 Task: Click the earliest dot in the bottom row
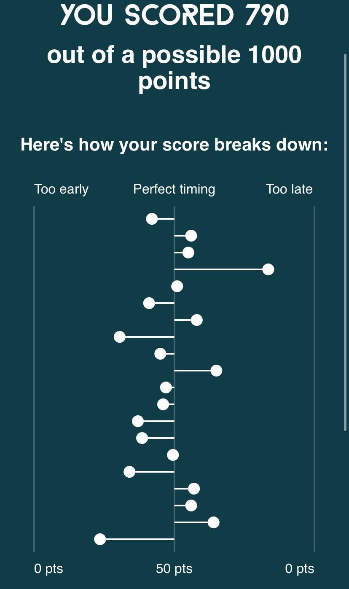click(100, 539)
